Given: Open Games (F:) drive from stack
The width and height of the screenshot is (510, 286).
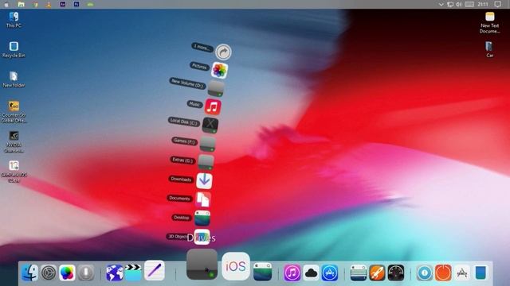Looking at the screenshot, I should coord(207,144).
